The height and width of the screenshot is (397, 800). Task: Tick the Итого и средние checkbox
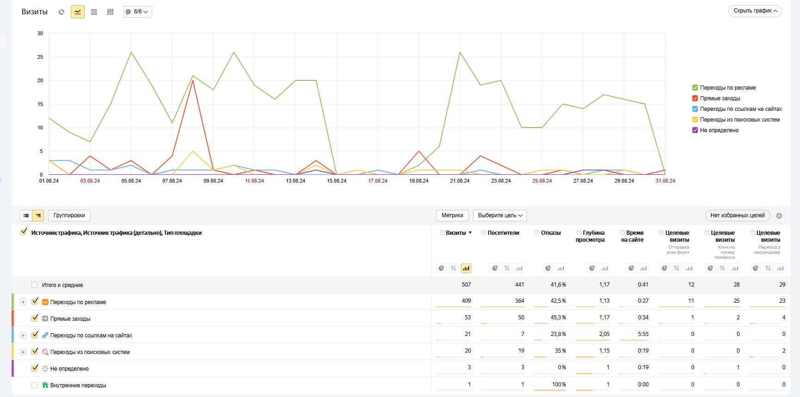34,285
